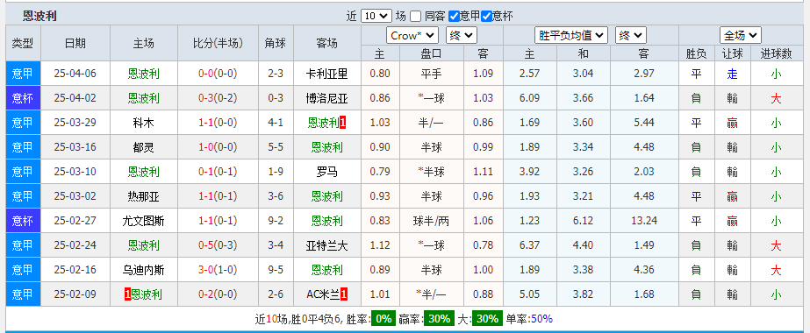Click the 30% 大 rate badge
Viewport: 810px width, 333px height.
coord(488,319)
